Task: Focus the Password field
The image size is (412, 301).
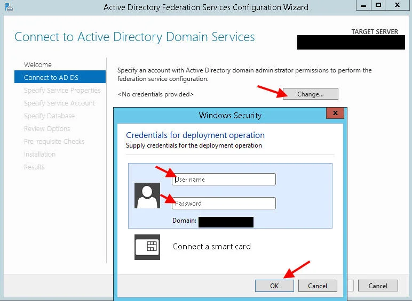Action: tap(224, 203)
